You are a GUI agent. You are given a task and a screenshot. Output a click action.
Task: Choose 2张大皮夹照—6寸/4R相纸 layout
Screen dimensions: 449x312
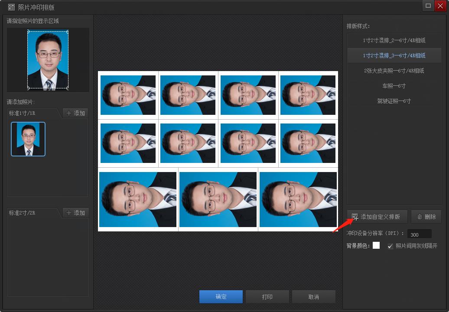394,71
